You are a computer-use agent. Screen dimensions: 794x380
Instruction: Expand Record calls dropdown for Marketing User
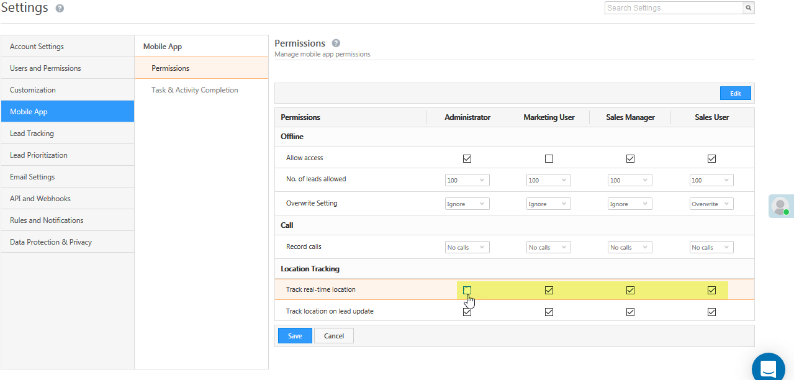[x=549, y=247]
